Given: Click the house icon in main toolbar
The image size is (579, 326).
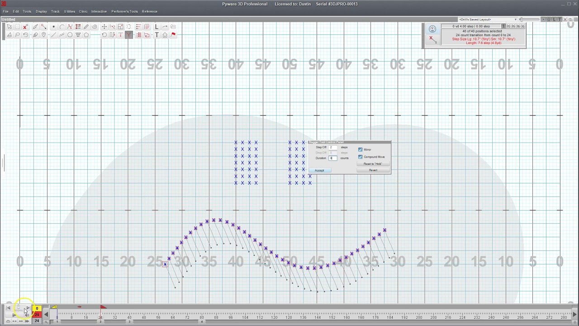Looking at the screenshot, I should [x=165, y=35].
